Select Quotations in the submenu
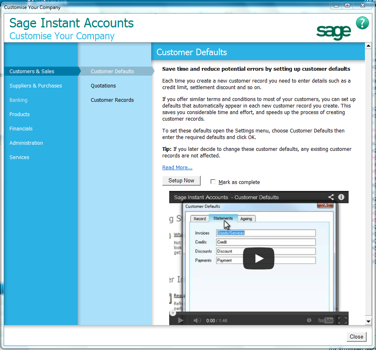Image resolution: width=376 pixels, height=350 pixels. pyautogui.click(x=103, y=85)
